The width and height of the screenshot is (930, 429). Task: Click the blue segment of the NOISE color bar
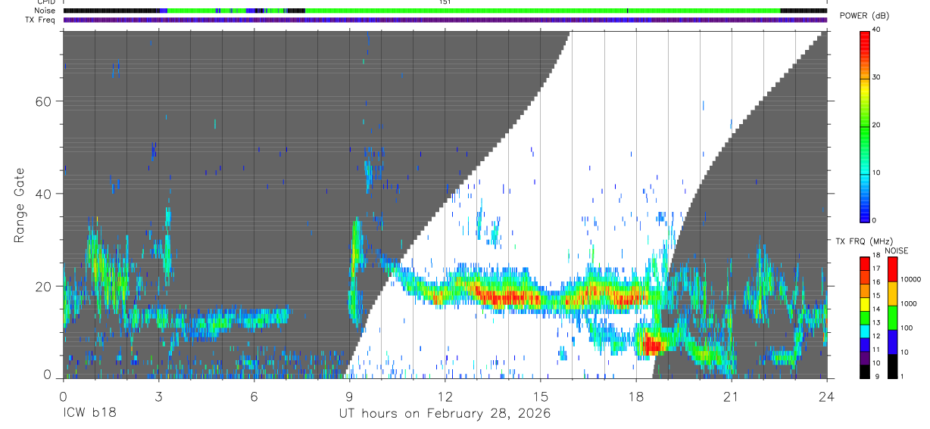[891, 342]
